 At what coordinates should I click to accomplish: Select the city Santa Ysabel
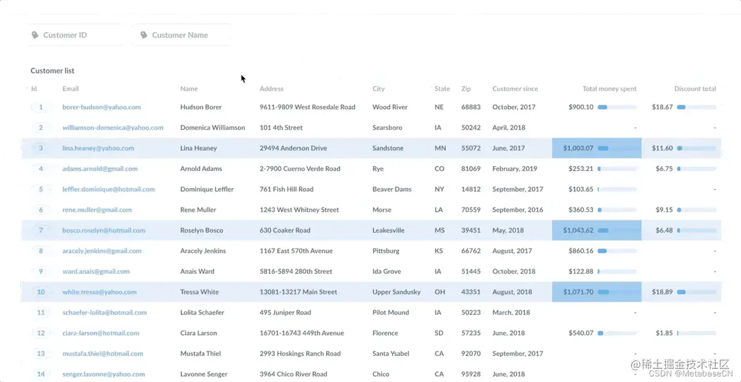[x=391, y=354]
